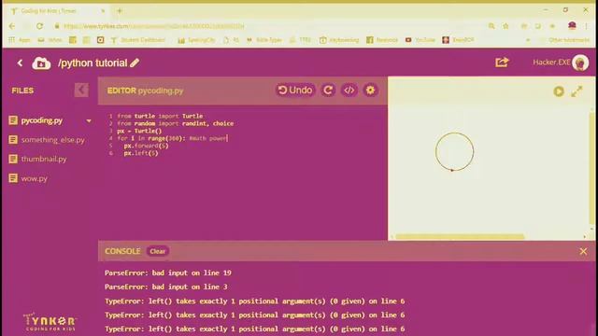Open Other bookmarks folder
The image size is (598, 336).
565,40
